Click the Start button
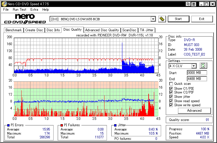The height and width of the screenshot is (143, 217). tap(178, 19)
